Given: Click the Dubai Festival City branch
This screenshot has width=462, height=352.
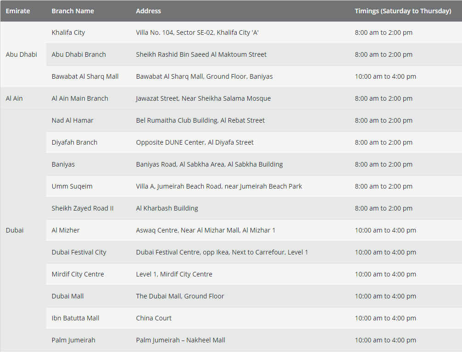Looking at the screenshot, I should pos(79,252).
